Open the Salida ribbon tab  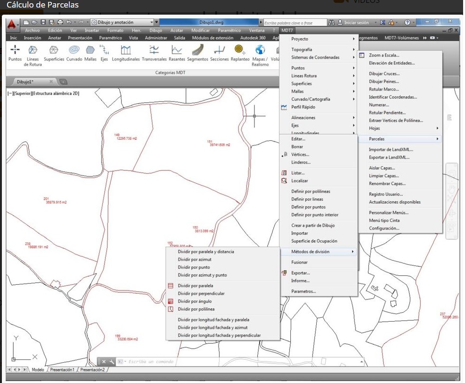tap(179, 38)
